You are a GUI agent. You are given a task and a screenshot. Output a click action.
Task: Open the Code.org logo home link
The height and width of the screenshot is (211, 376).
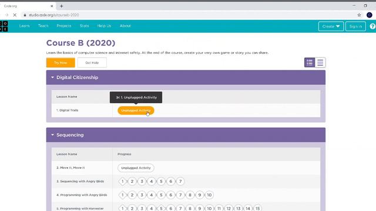[x=4, y=26]
